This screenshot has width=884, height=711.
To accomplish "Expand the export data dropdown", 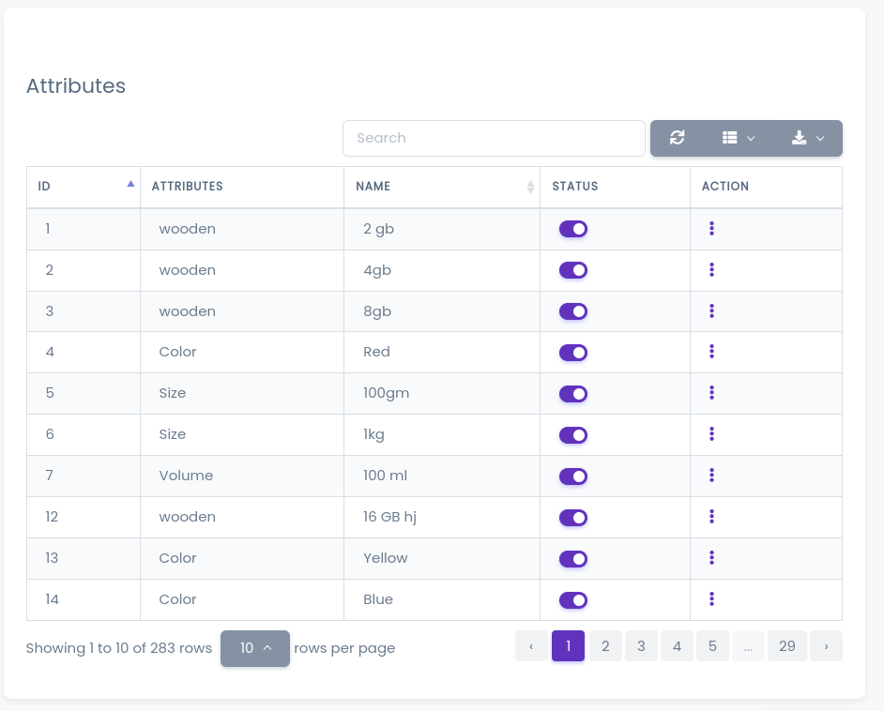I will tap(807, 138).
